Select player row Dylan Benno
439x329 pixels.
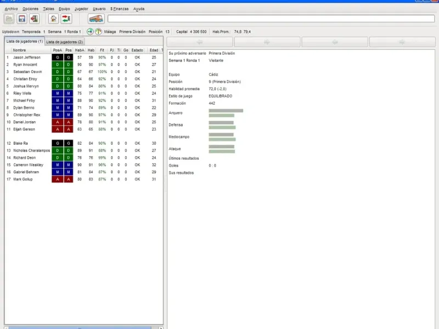(x=83, y=107)
